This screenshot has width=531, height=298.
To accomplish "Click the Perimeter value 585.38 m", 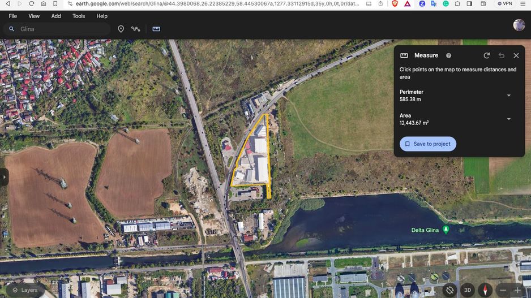I will coord(410,100).
